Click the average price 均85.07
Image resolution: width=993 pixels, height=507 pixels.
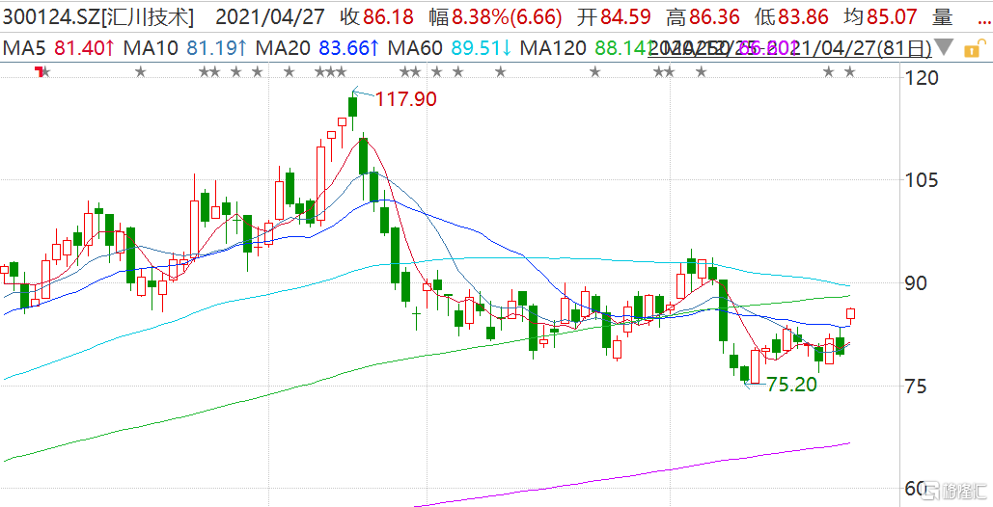click(882, 17)
